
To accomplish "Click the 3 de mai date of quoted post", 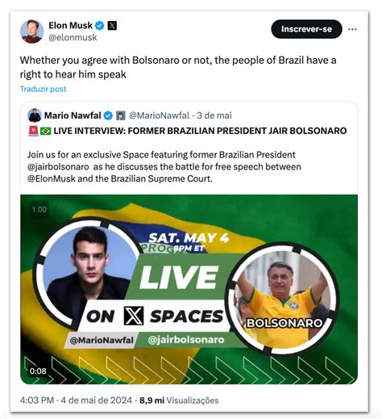I will (x=214, y=115).
